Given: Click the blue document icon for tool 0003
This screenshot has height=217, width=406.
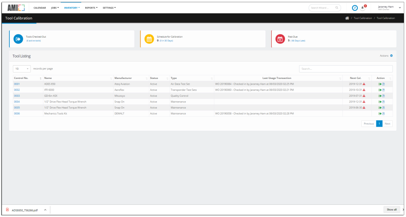Looking at the screenshot, I should pos(384,96).
